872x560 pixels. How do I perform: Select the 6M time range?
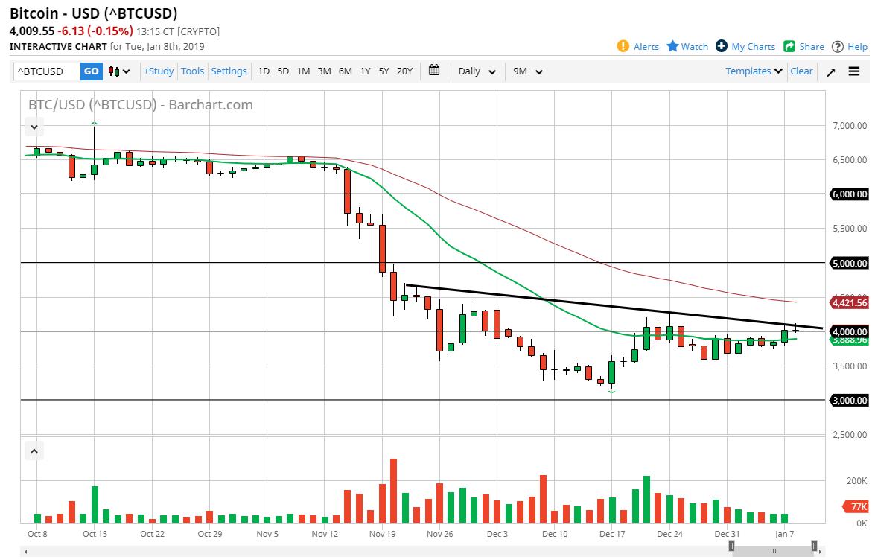point(345,71)
